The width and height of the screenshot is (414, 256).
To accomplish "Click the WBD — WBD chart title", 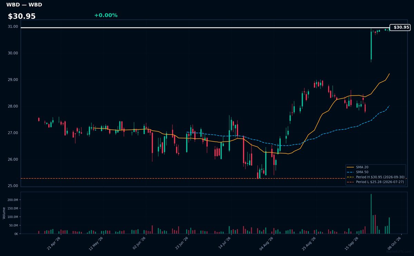I will point(24,5).
